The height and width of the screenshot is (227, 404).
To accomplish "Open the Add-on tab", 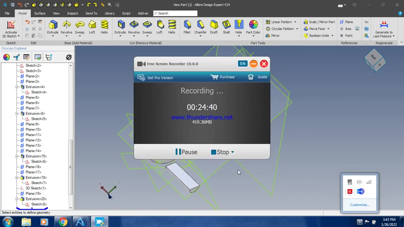I will coord(143,13).
